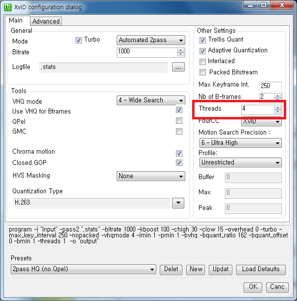Toggle Use VHQ for Bframes checkbox
297x301 pixels.
179,110
